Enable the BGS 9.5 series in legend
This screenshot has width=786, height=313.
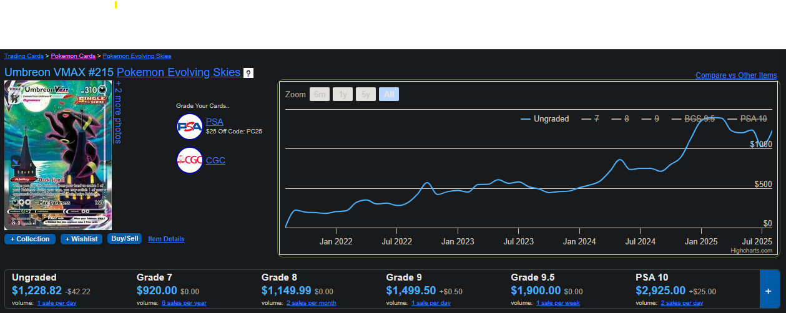click(692, 118)
